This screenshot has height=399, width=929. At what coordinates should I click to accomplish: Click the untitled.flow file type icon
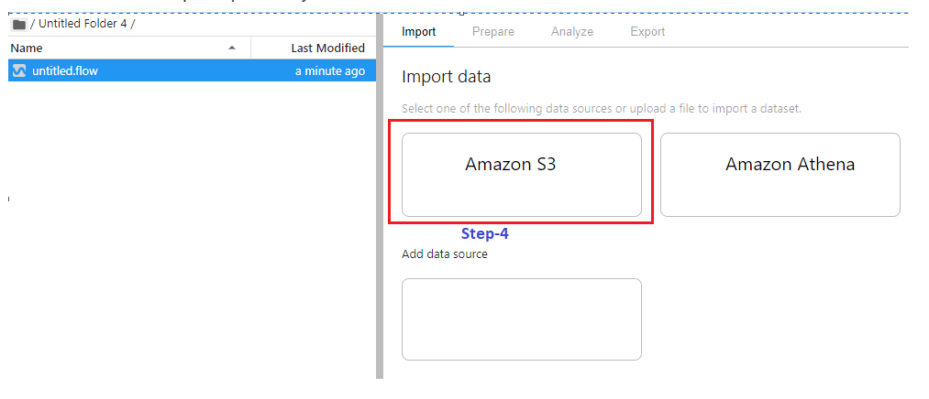point(19,71)
